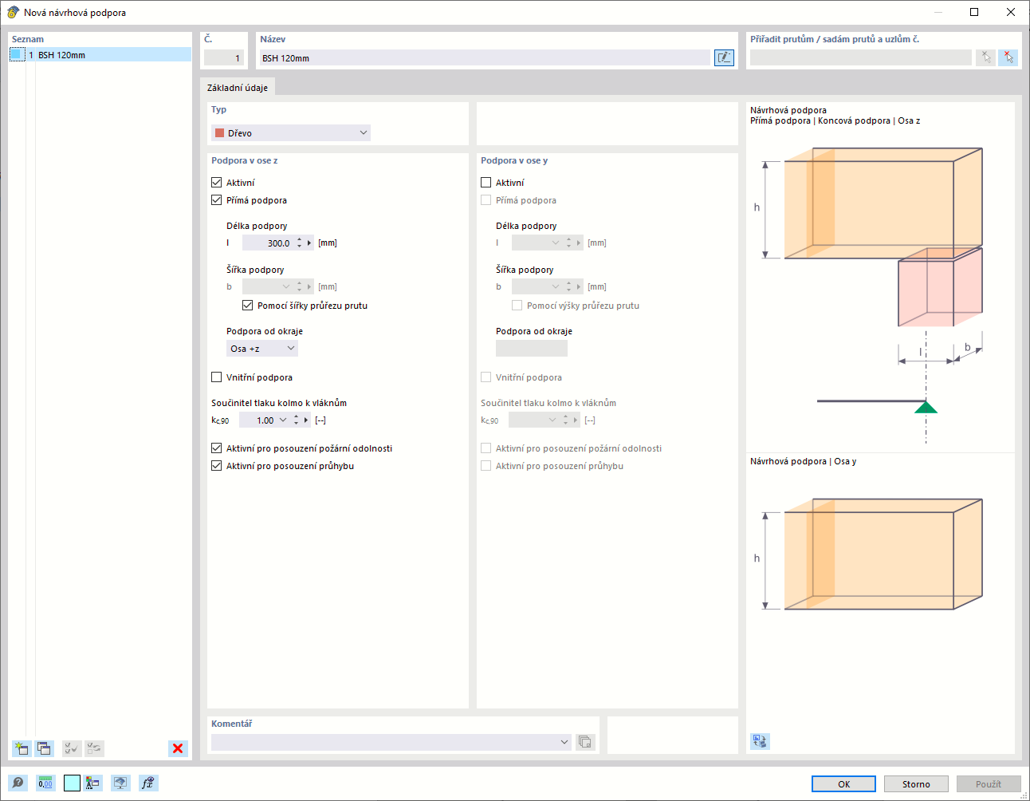Image resolution: width=1030 pixels, height=801 pixels.
Task: Increase the kc,90 value with up arrow
Action: tap(297, 416)
